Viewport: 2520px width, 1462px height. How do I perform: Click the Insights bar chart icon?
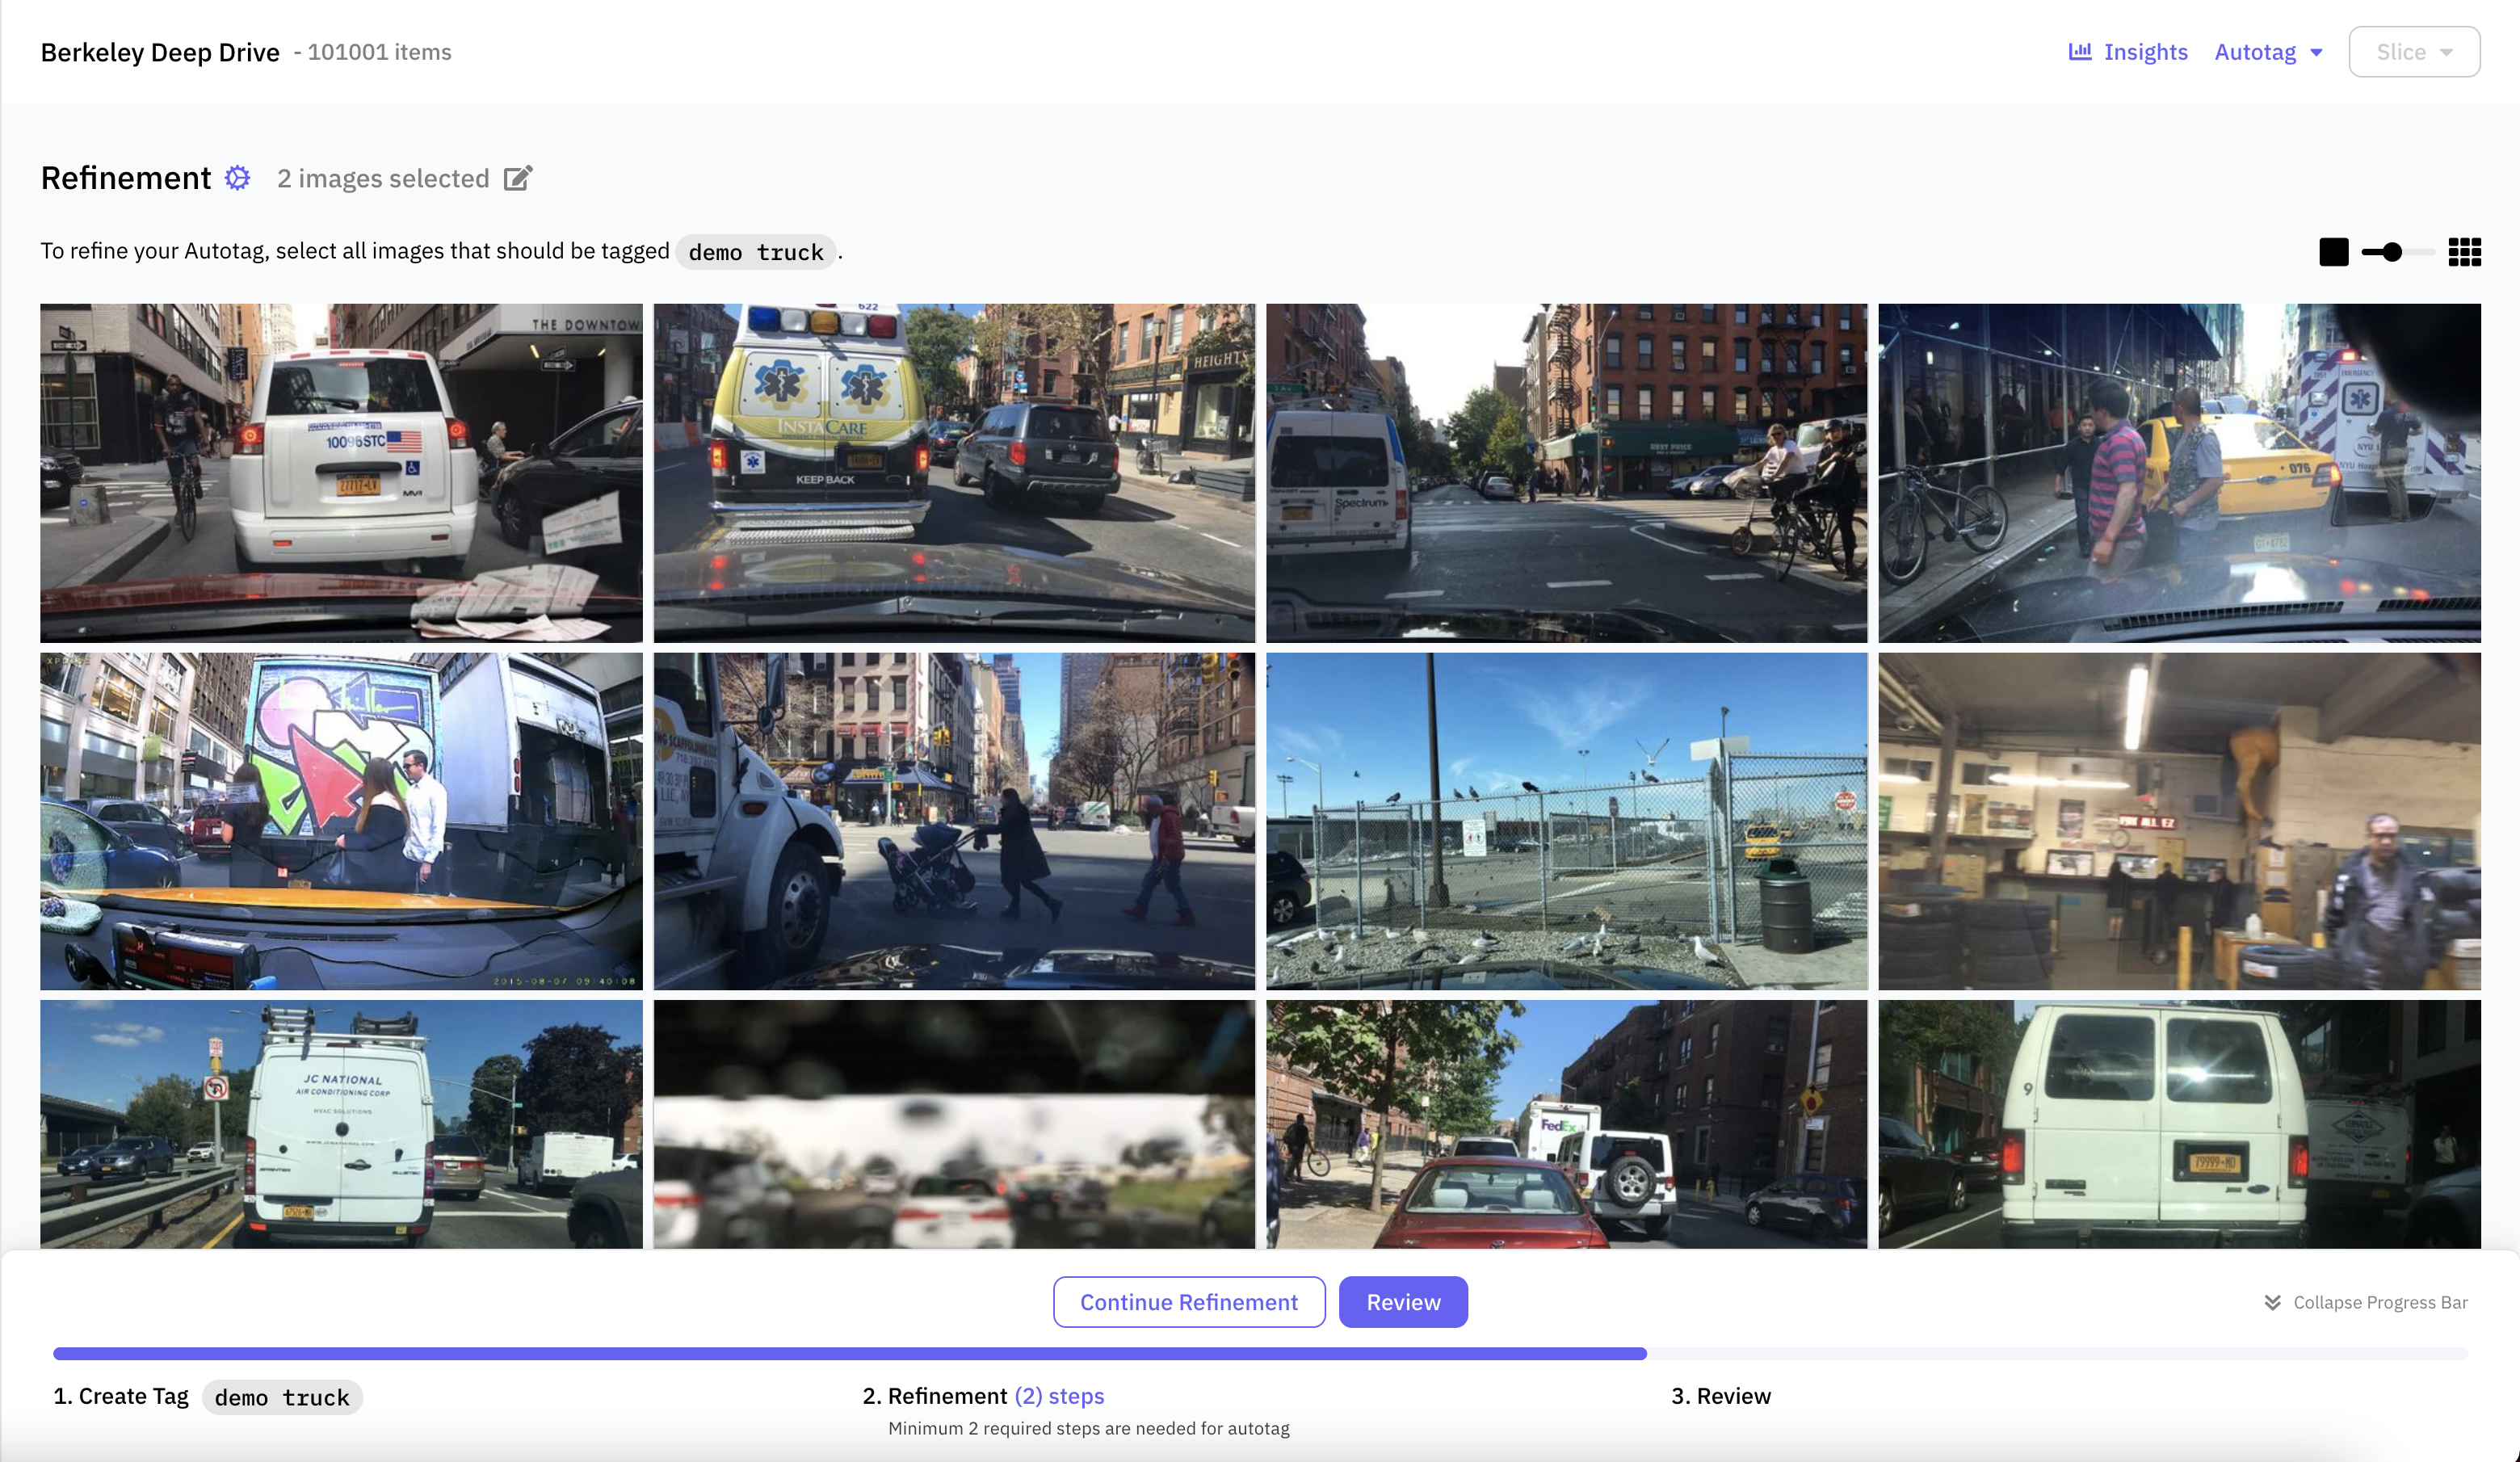tap(2079, 51)
